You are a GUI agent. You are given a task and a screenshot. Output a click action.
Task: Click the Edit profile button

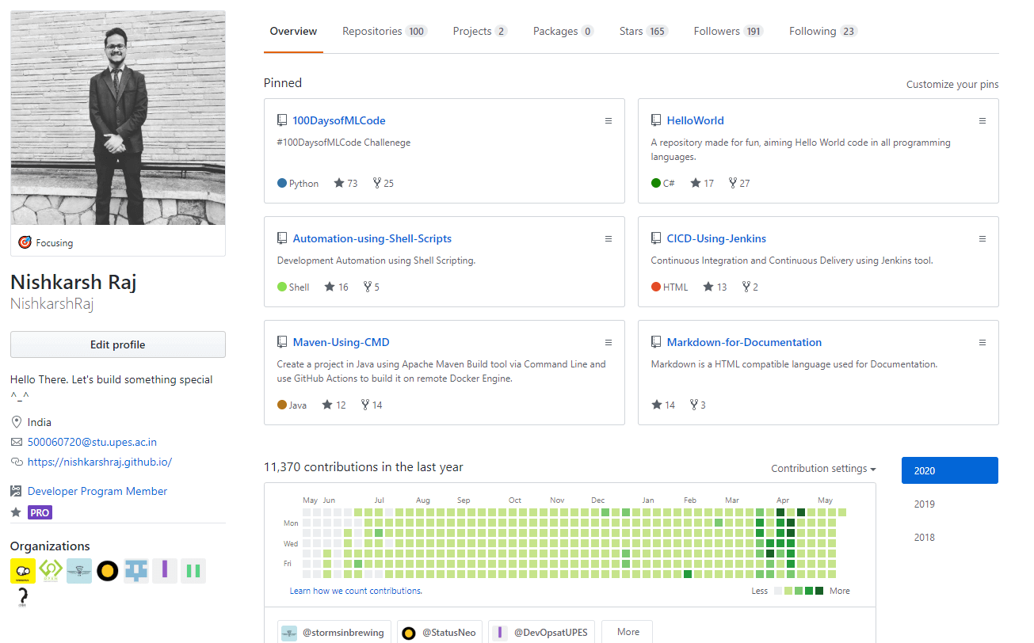[x=117, y=344]
